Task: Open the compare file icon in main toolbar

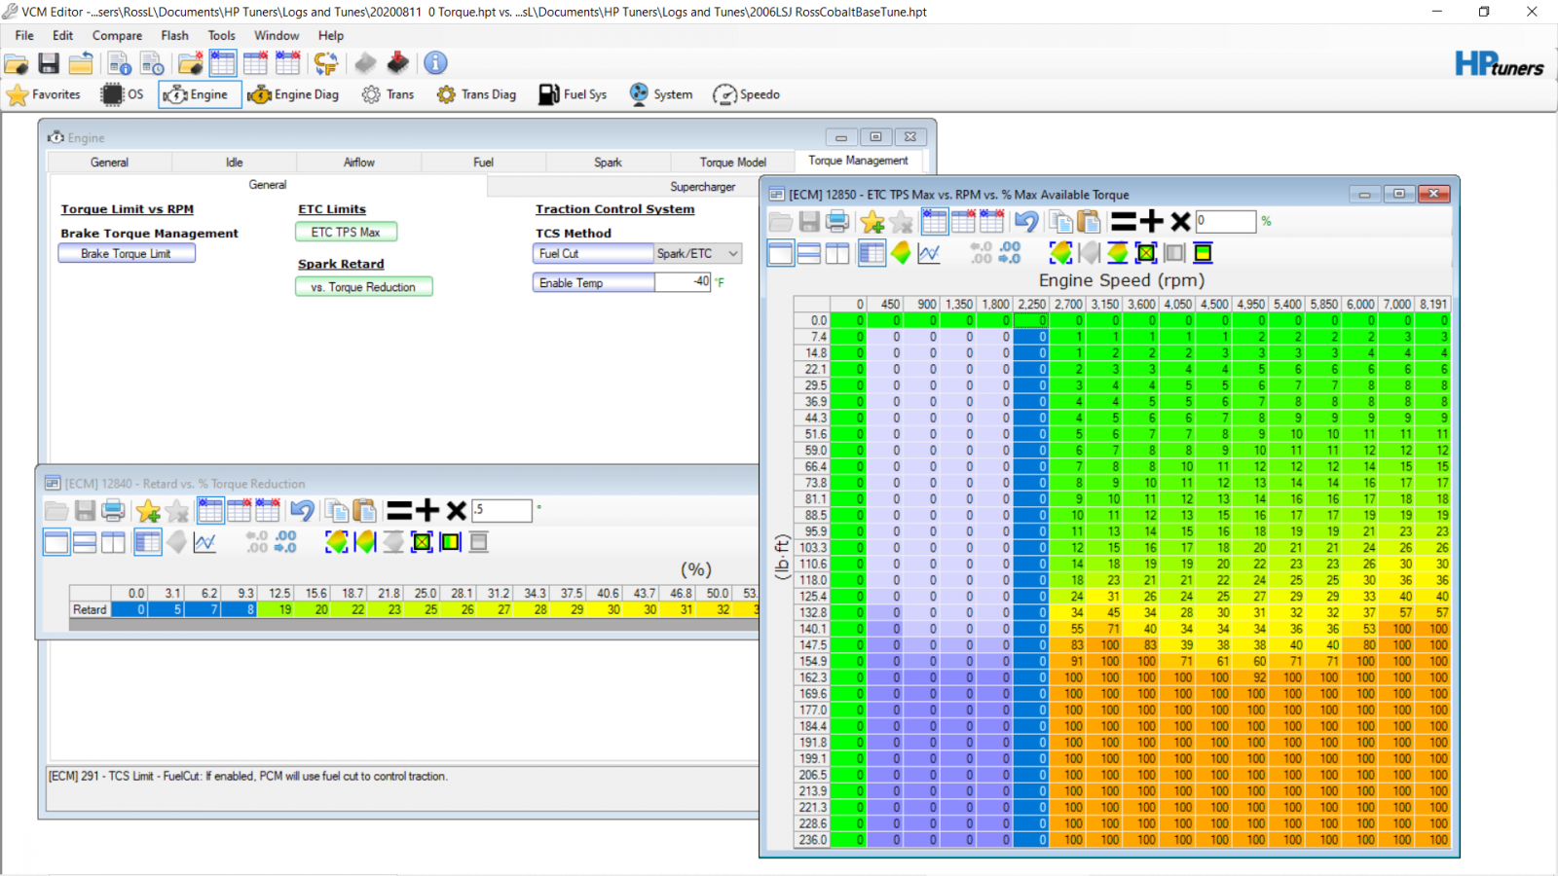Action: tap(191, 64)
